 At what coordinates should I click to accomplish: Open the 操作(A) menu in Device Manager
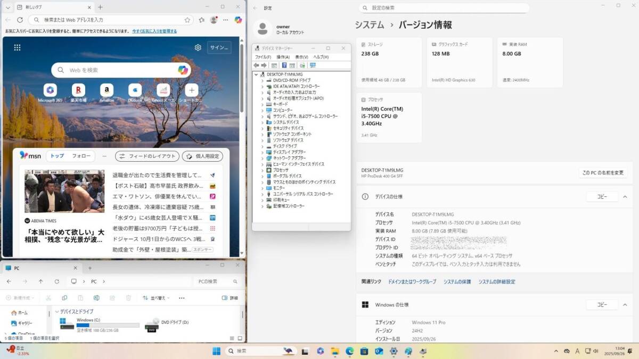click(x=283, y=57)
